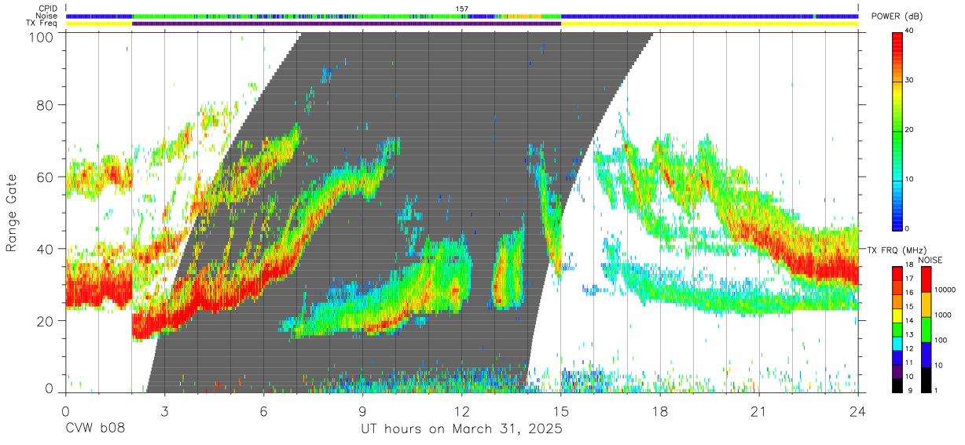Click the 14 label on the TX FRQ scale
The height and width of the screenshot is (445, 965).
point(909,321)
